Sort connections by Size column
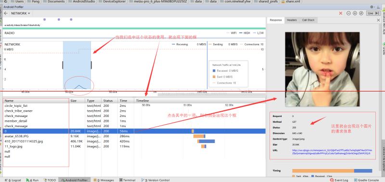385x182 pixels. 77,101
